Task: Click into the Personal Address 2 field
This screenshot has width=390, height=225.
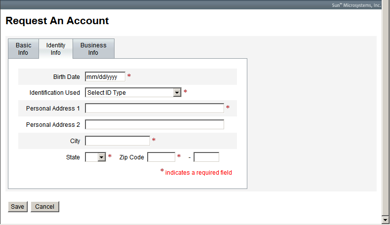Action: 155,124
